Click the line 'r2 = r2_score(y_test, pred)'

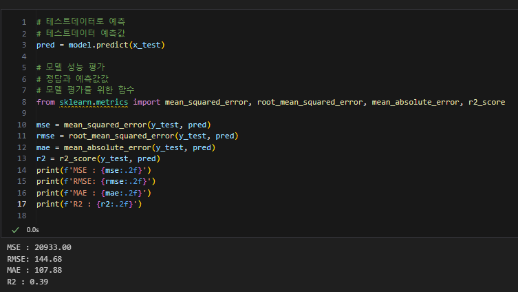98,158
